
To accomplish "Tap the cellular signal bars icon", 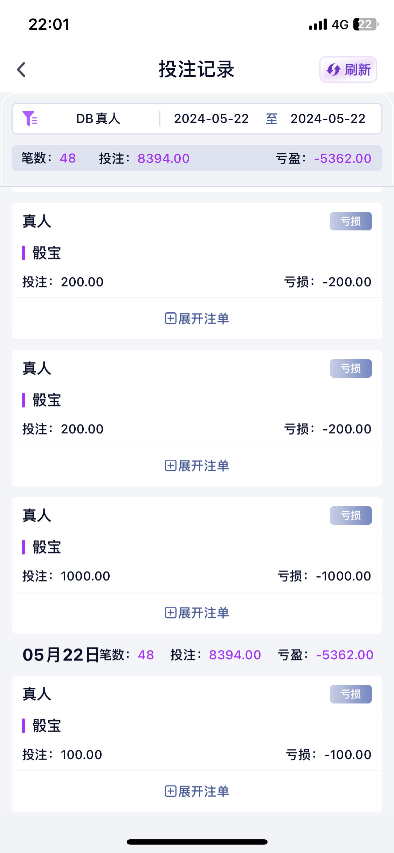I will click(318, 25).
